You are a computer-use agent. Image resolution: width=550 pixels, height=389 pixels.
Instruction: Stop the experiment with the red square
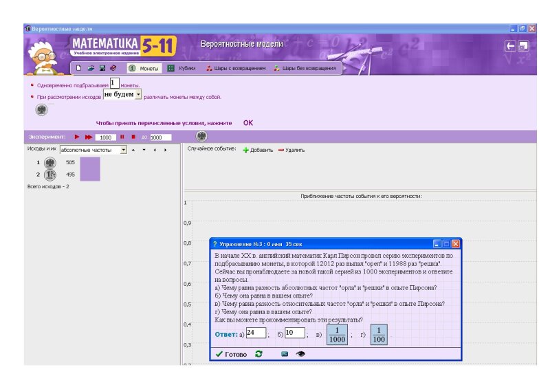(x=133, y=137)
